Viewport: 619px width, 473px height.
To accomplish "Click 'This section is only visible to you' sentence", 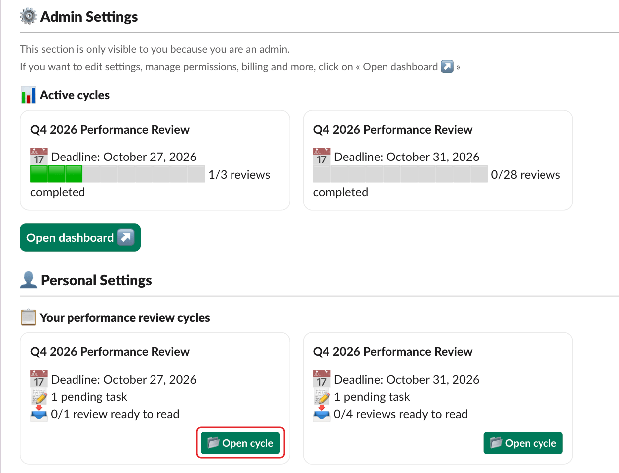I will [x=155, y=49].
